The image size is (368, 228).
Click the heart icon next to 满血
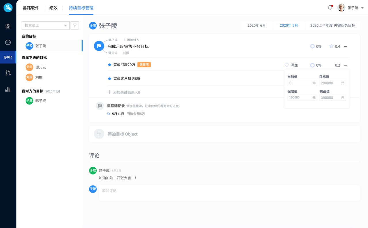click(287, 65)
